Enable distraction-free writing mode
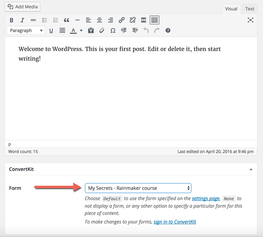Image resolution: width=263 pixels, height=237 pixels. (250, 20)
